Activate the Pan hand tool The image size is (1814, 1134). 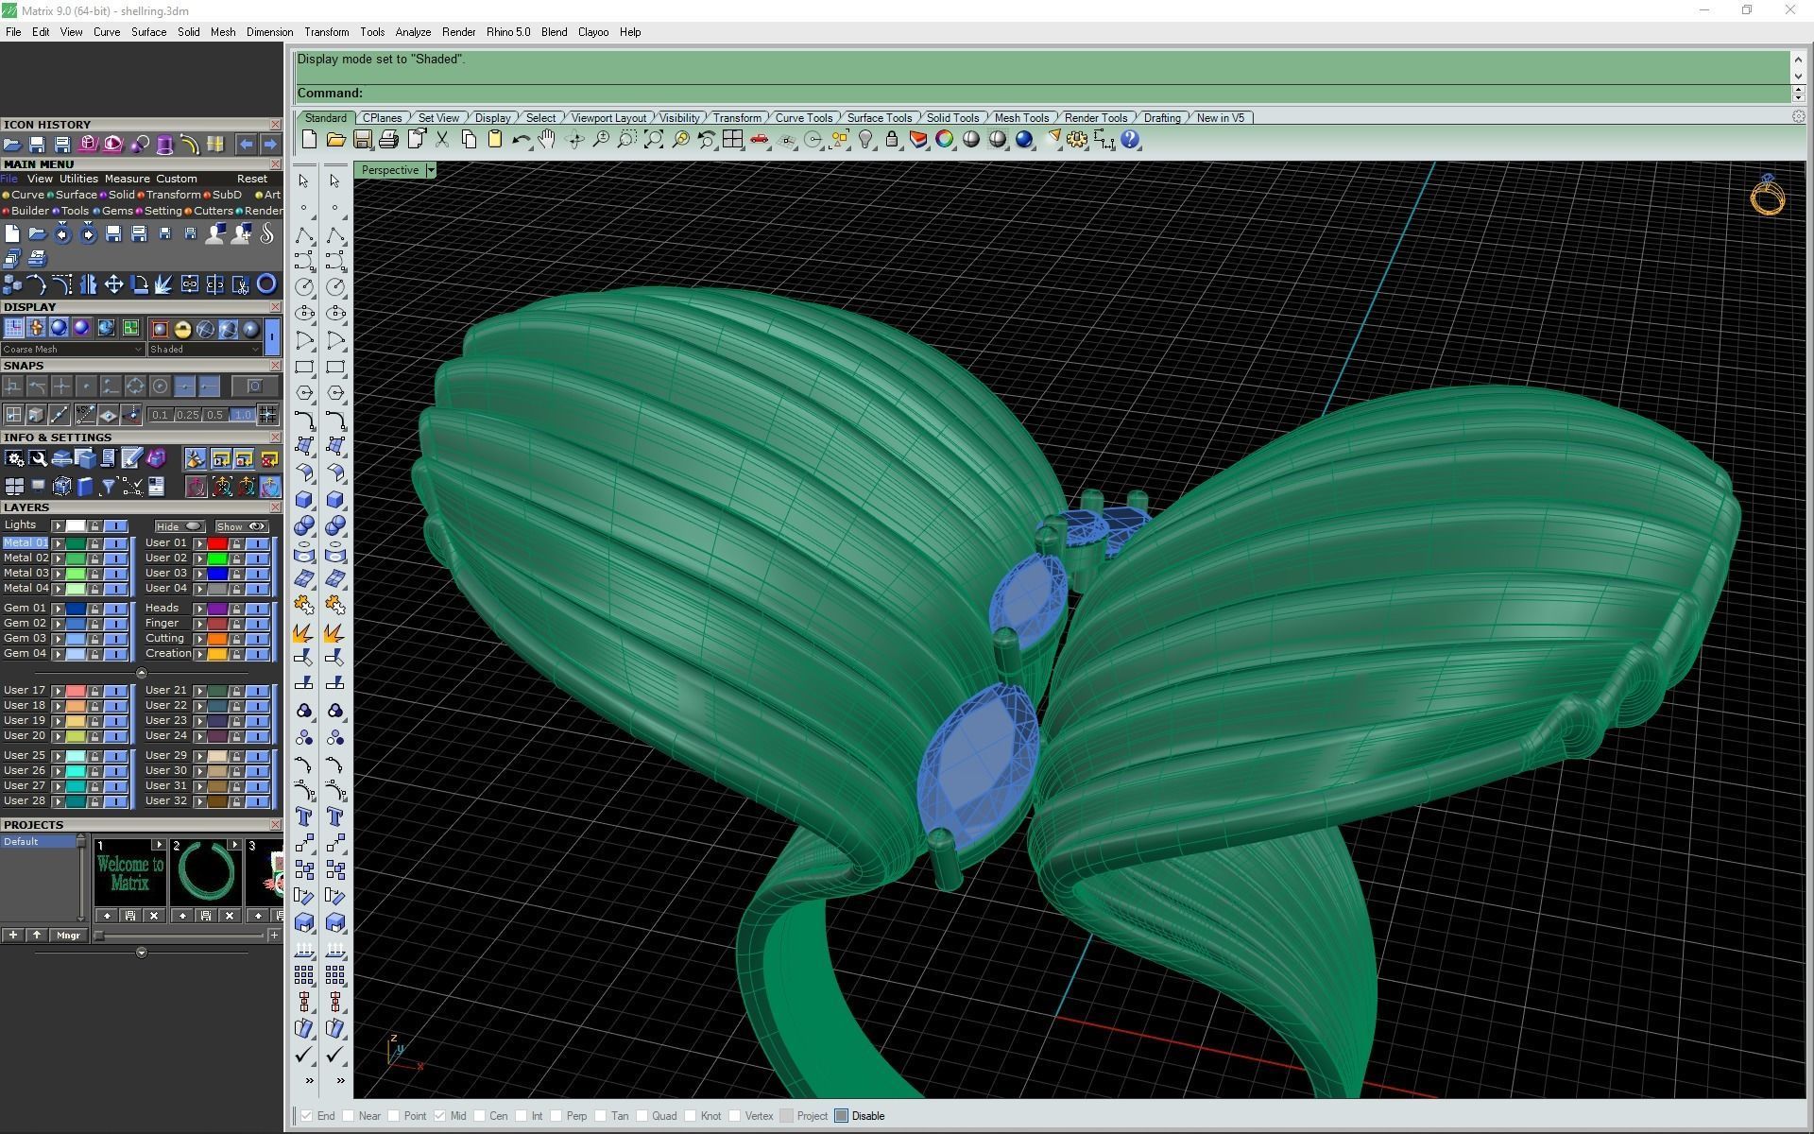click(x=547, y=140)
